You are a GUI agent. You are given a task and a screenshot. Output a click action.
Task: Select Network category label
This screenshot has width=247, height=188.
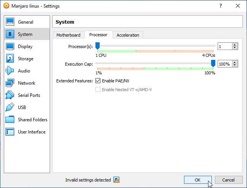[26, 83]
